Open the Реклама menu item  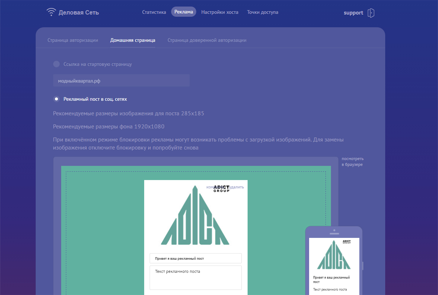(x=184, y=12)
